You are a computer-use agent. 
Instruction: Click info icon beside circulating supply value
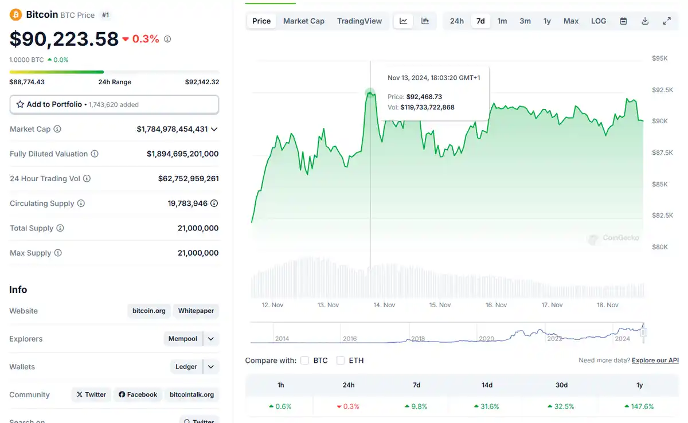tap(214, 203)
